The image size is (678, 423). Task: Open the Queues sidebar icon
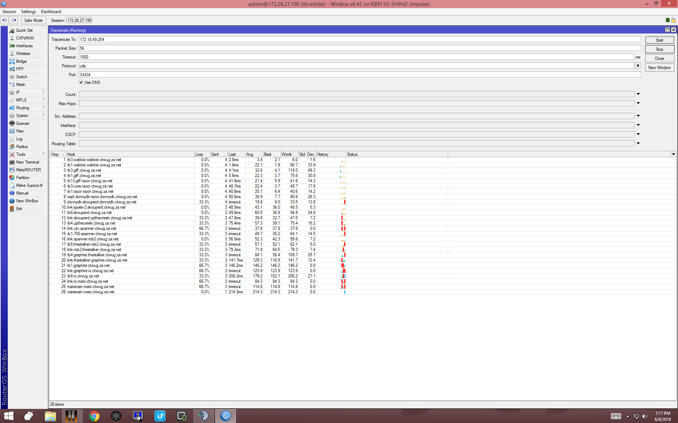tap(12, 123)
